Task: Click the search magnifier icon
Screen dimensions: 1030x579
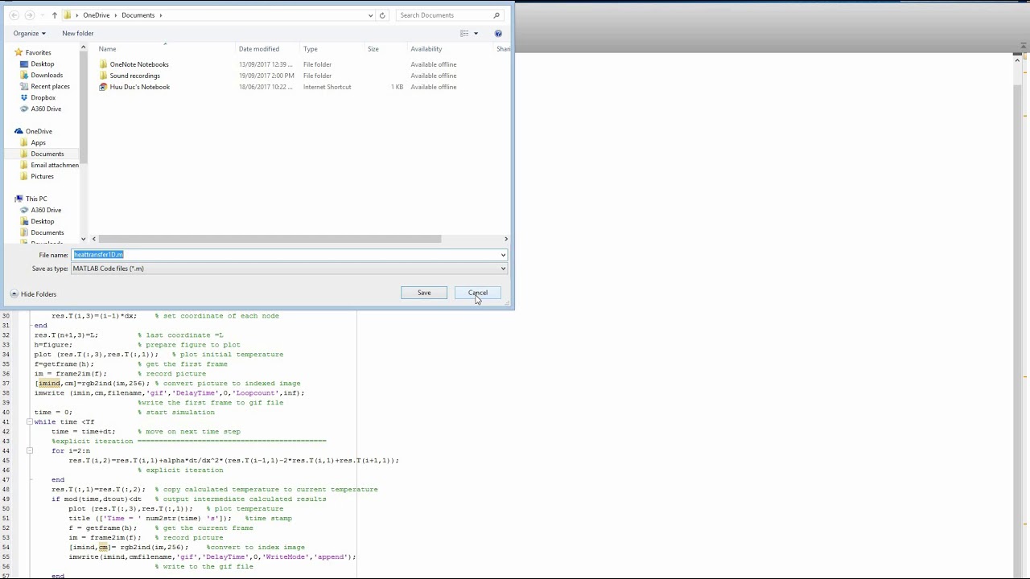Action: click(497, 15)
